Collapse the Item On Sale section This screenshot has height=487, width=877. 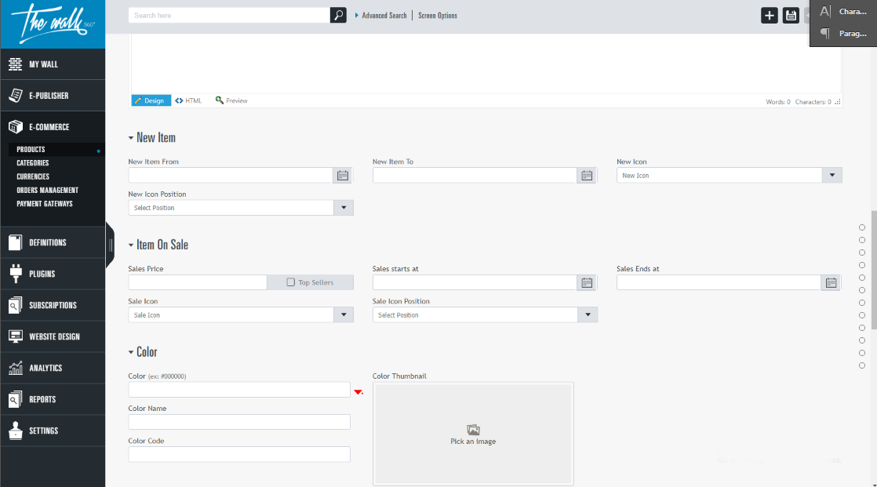pos(131,245)
